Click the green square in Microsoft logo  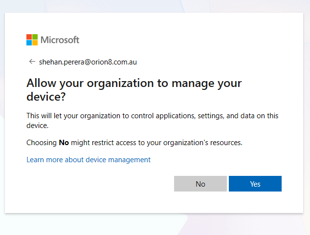35,37
